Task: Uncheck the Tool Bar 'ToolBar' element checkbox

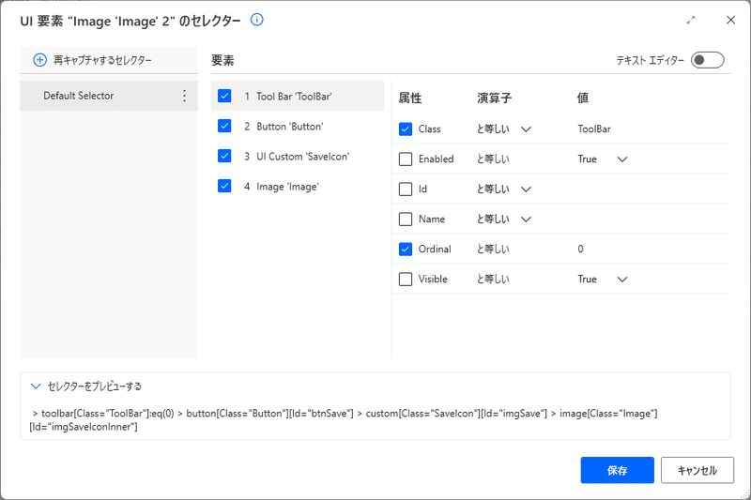Action: coord(224,96)
